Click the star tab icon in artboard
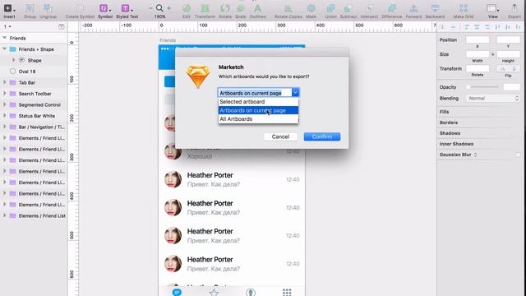 click(x=214, y=292)
